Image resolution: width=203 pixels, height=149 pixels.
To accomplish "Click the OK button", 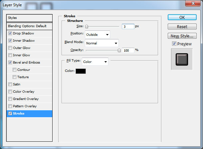I will (x=182, y=18).
